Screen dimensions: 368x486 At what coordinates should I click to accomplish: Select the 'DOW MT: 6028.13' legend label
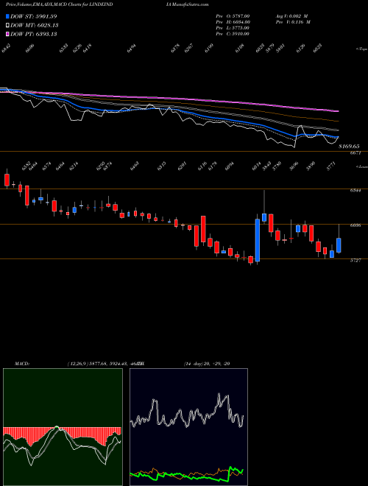tap(35, 25)
